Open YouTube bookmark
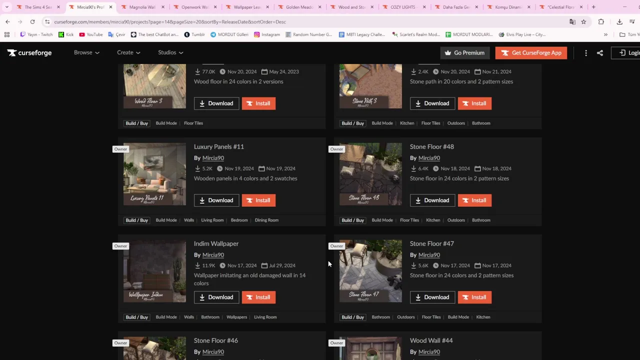 pos(90,34)
